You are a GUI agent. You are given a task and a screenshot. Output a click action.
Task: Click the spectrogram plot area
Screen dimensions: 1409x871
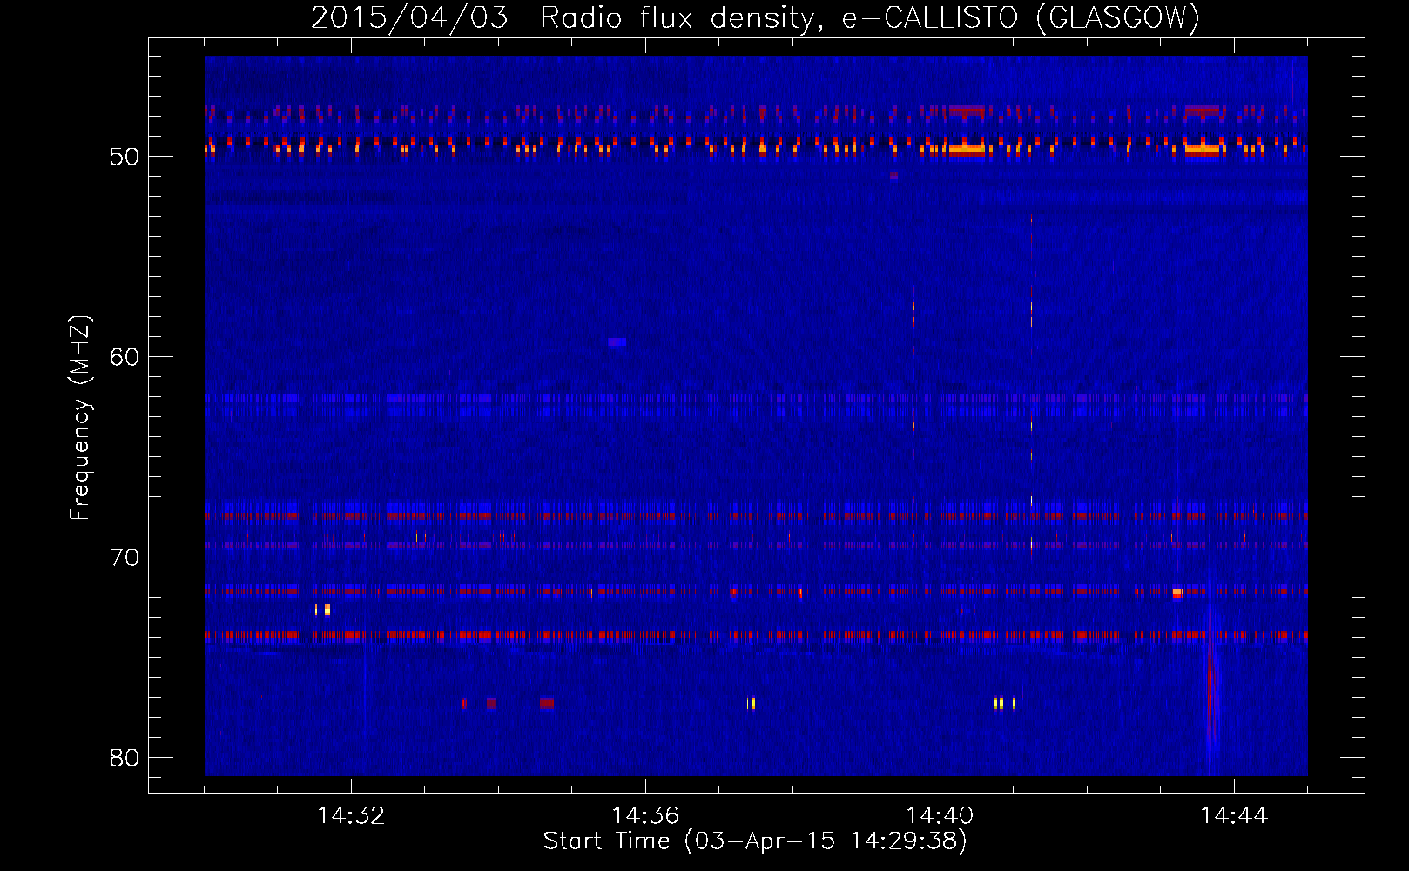click(x=756, y=415)
